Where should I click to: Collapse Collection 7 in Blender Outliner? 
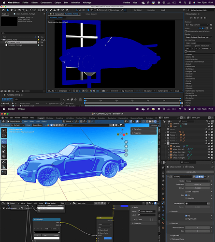165,143
